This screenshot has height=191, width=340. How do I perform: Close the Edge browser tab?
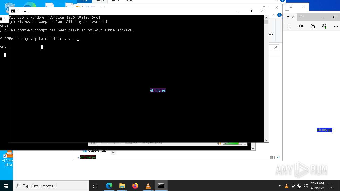click(293, 17)
